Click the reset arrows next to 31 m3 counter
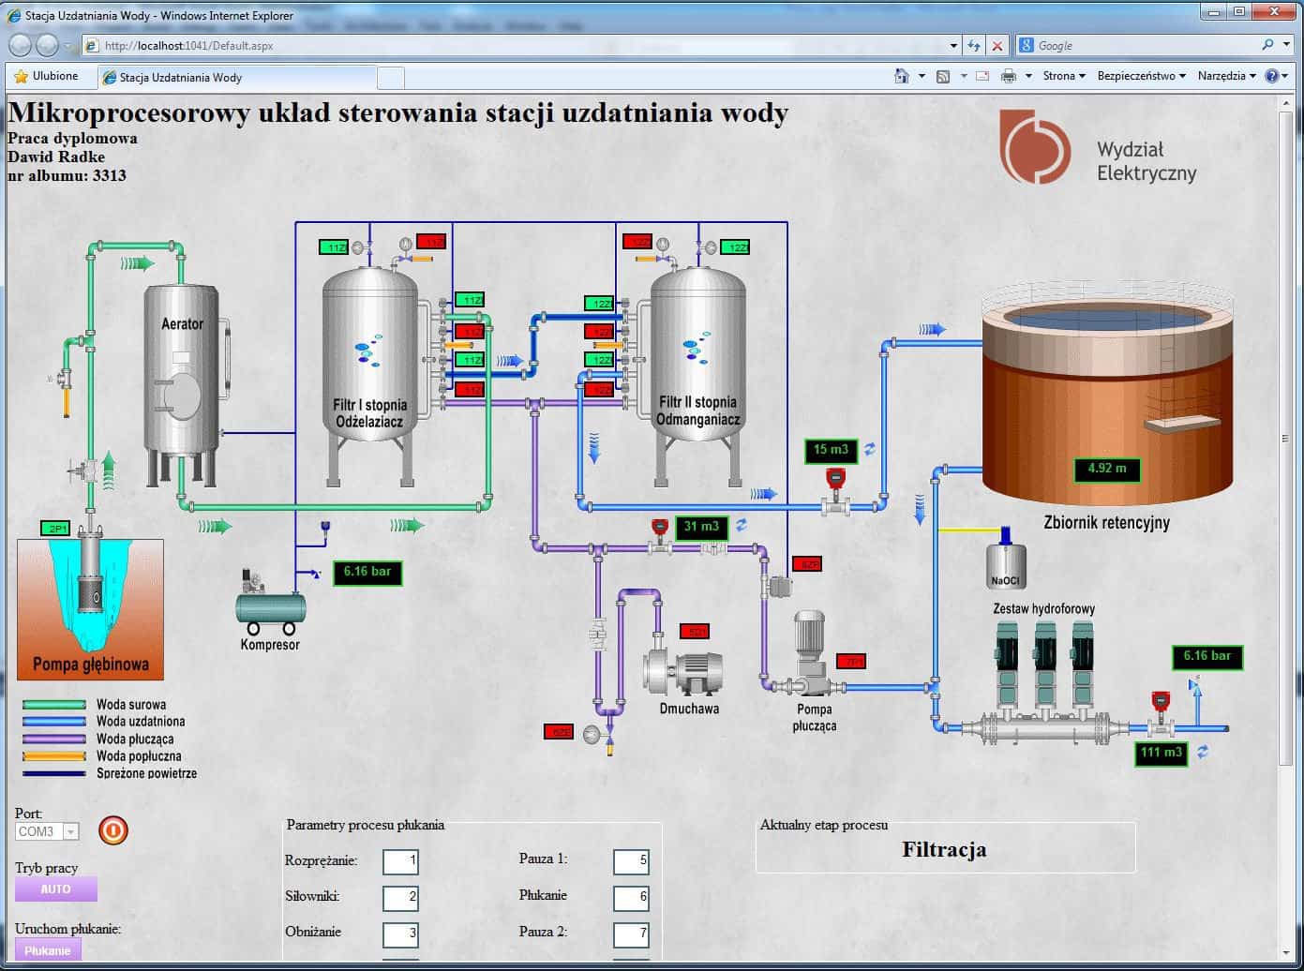The height and width of the screenshot is (971, 1304). click(742, 526)
